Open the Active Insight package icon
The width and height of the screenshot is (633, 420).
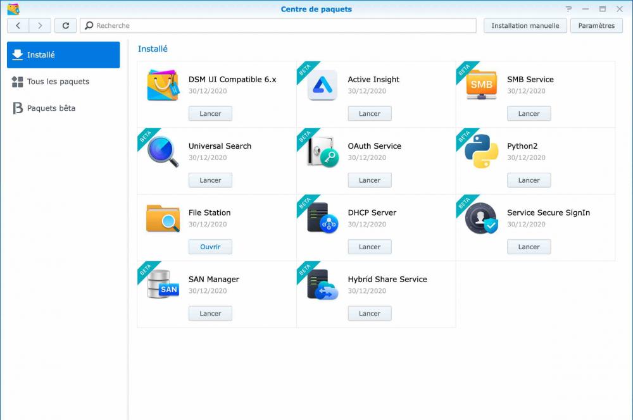pyautogui.click(x=322, y=85)
